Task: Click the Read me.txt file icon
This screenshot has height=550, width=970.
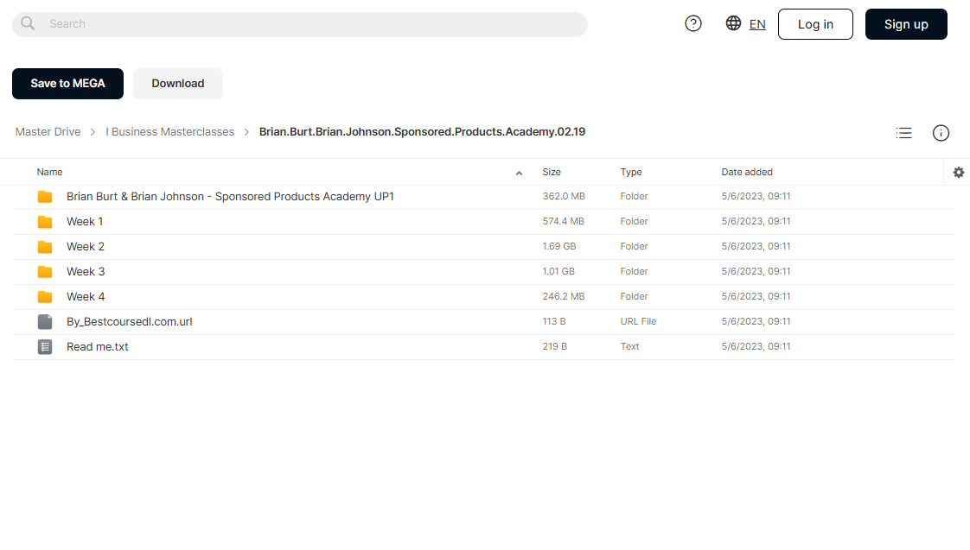Action: pos(45,347)
